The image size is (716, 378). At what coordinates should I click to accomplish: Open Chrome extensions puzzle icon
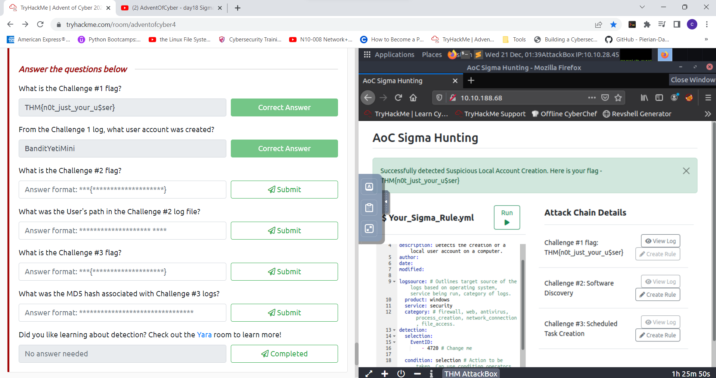pyautogui.click(x=647, y=25)
